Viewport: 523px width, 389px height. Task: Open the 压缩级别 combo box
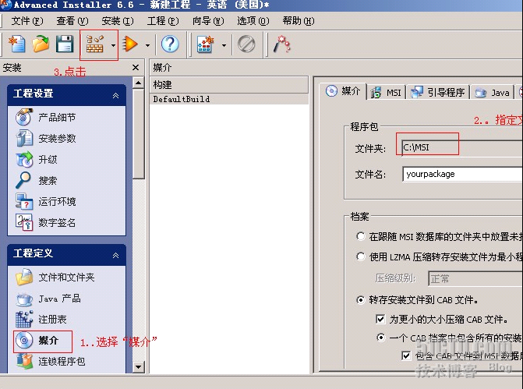(x=475, y=278)
